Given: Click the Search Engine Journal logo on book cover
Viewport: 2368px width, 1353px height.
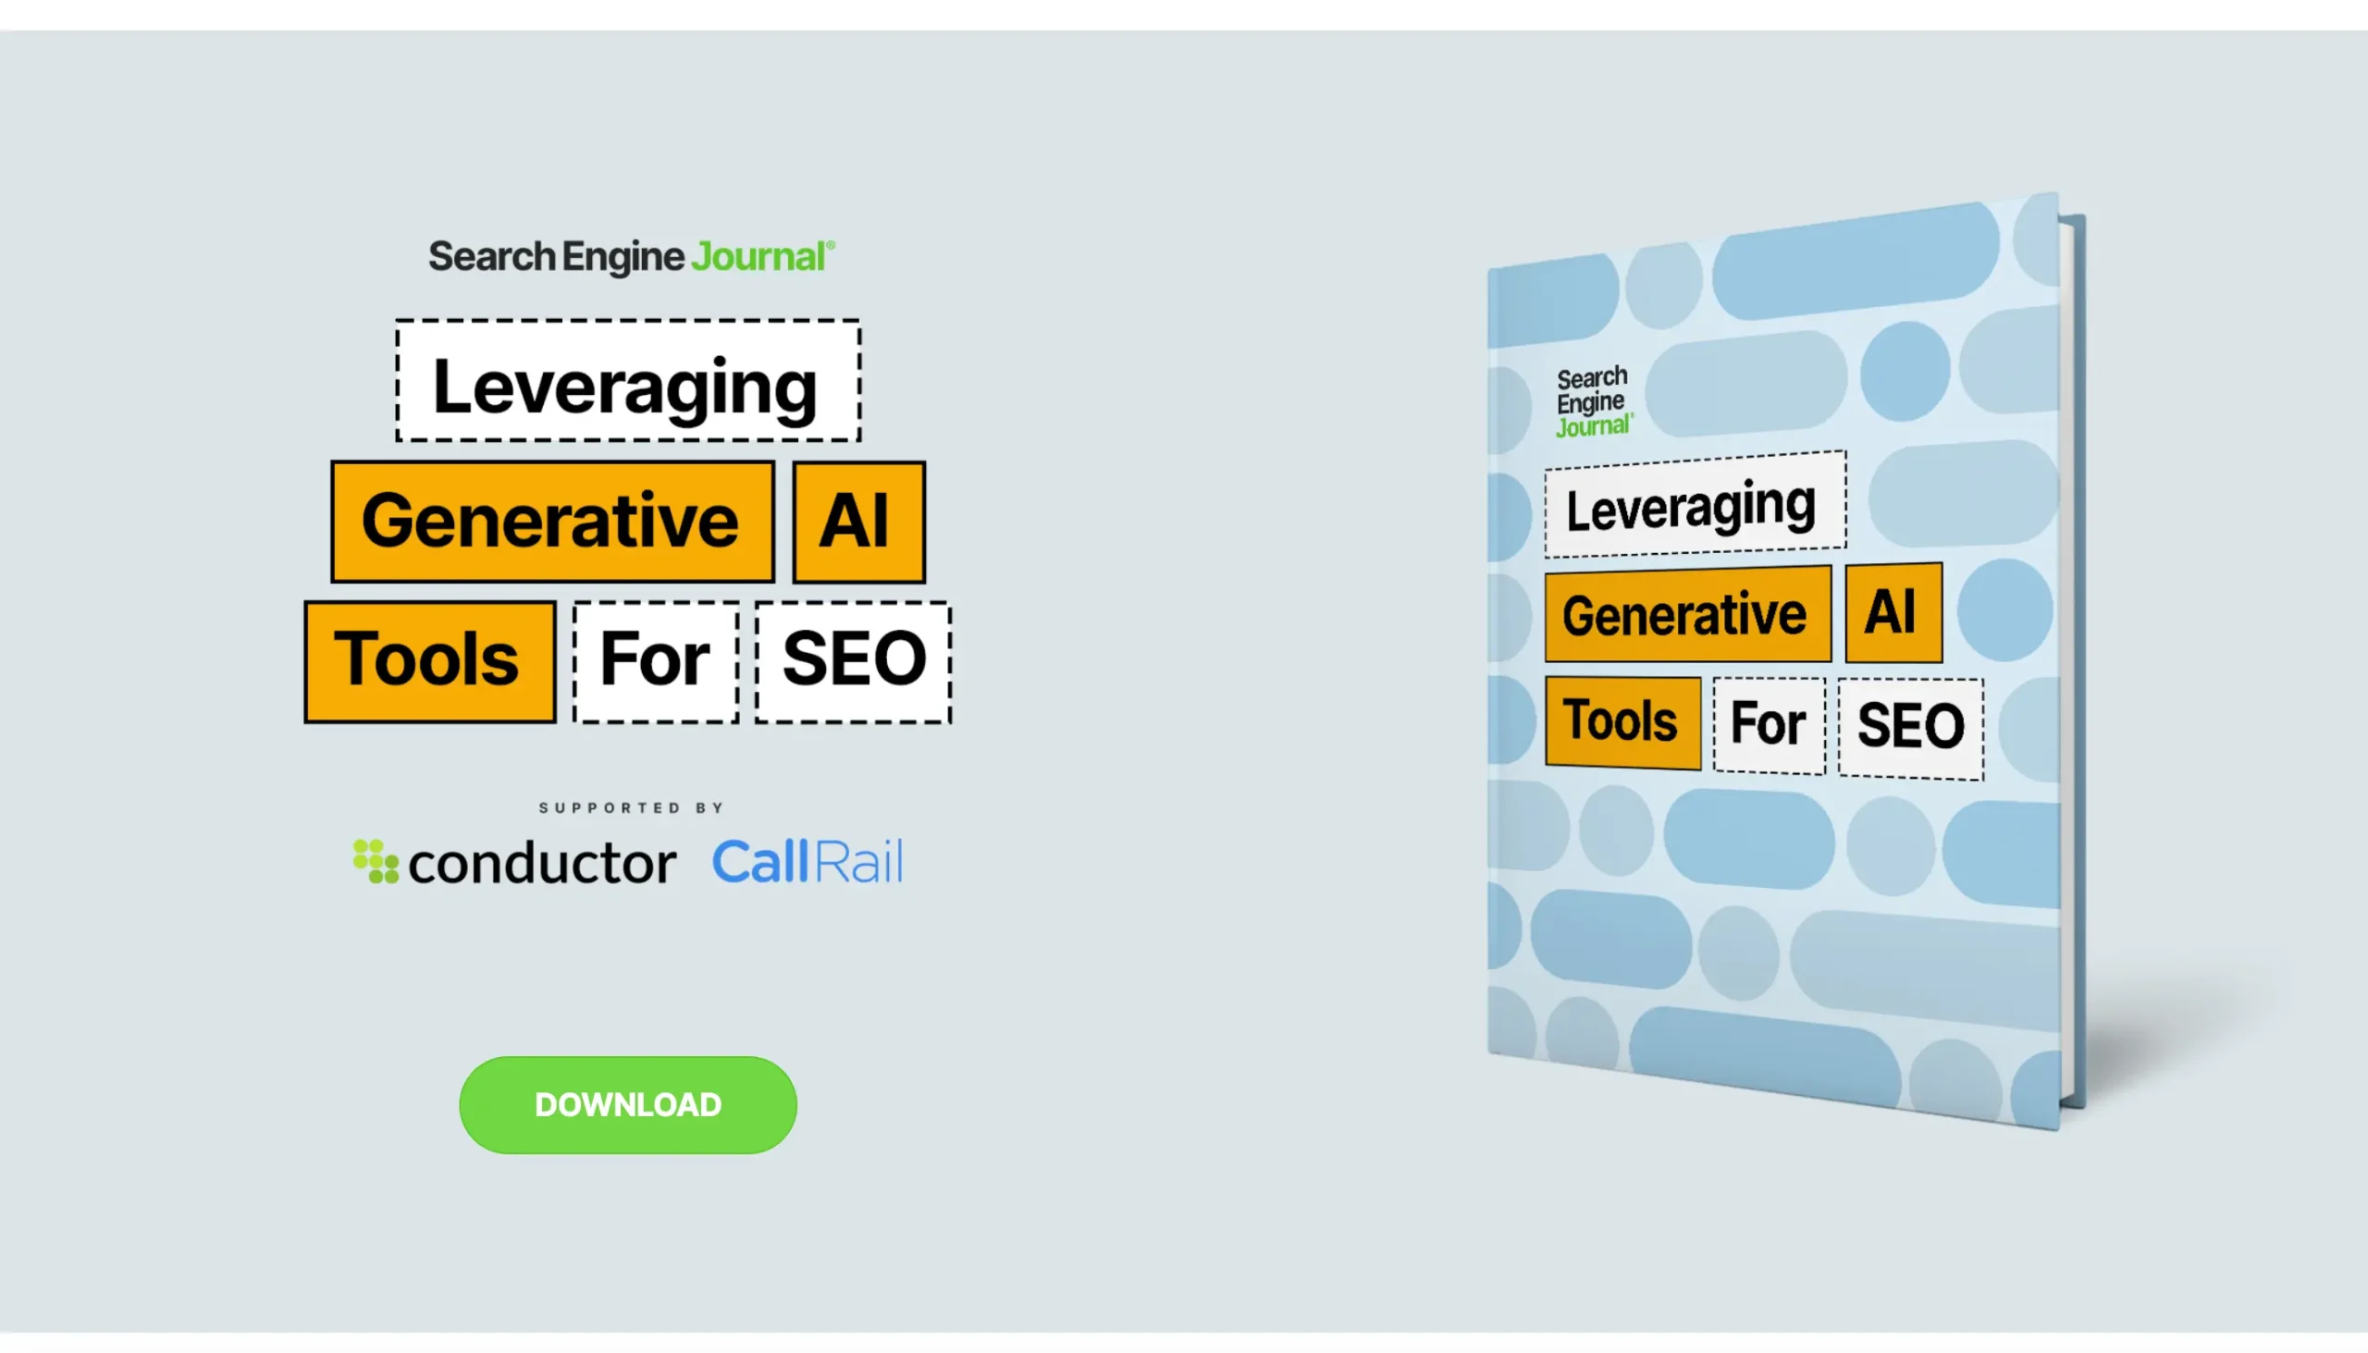Looking at the screenshot, I should click(x=1593, y=401).
